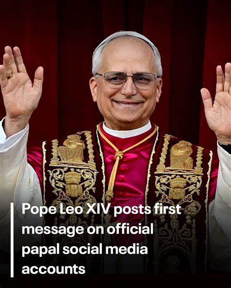This screenshot has height=288, width=231.
Task: Click the headline line "Pope Leo XIV posts first"
Action: click(101, 209)
